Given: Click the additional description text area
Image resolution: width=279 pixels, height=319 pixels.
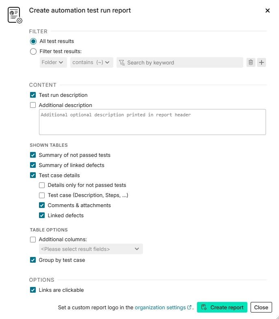Looking at the screenshot, I should point(152,122).
